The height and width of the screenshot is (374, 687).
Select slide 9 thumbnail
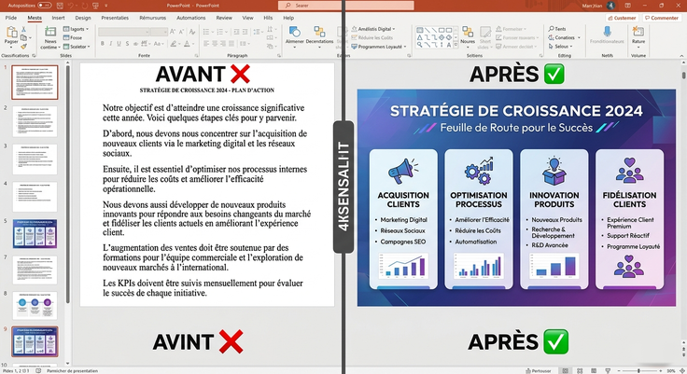tap(35, 341)
